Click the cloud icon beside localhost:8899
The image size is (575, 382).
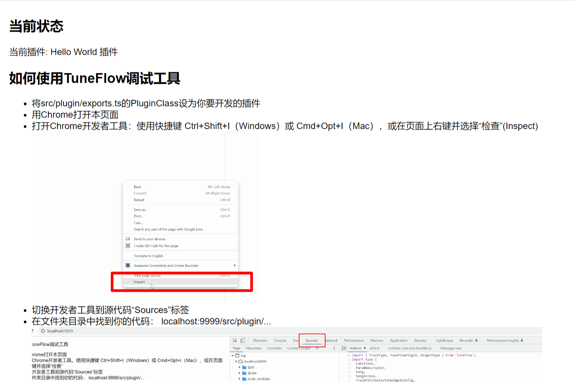click(240, 362)
